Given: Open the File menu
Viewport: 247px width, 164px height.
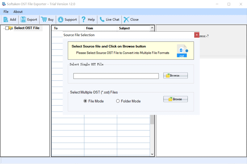Looking at the screenshot, I should click(x=6, y=12).
